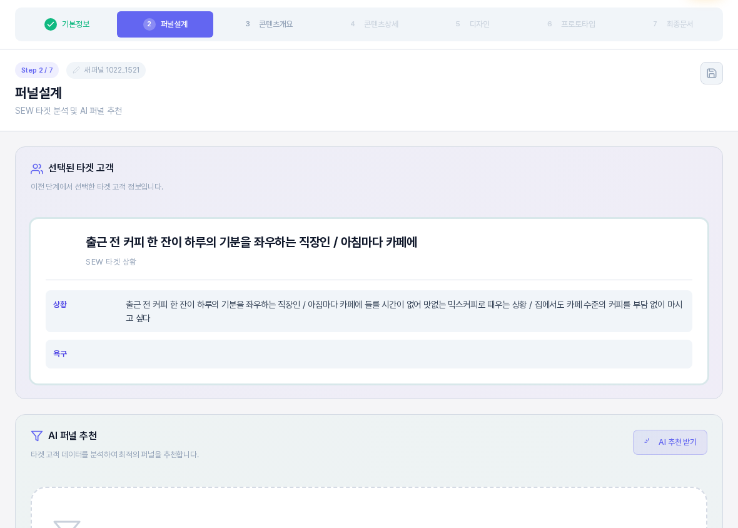This screenshot has height=528, width=738.
Task: Click the funnel icon beside AI 퍼널 추천
Action: click(x=37, y=436)
